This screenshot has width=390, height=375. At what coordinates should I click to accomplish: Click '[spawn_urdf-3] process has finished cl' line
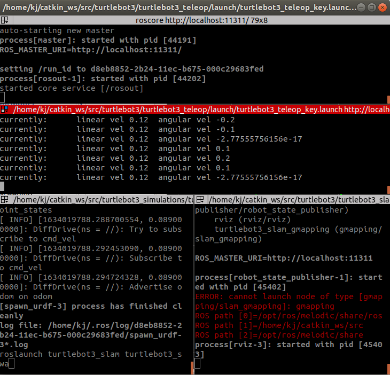[x=91, y=306]
